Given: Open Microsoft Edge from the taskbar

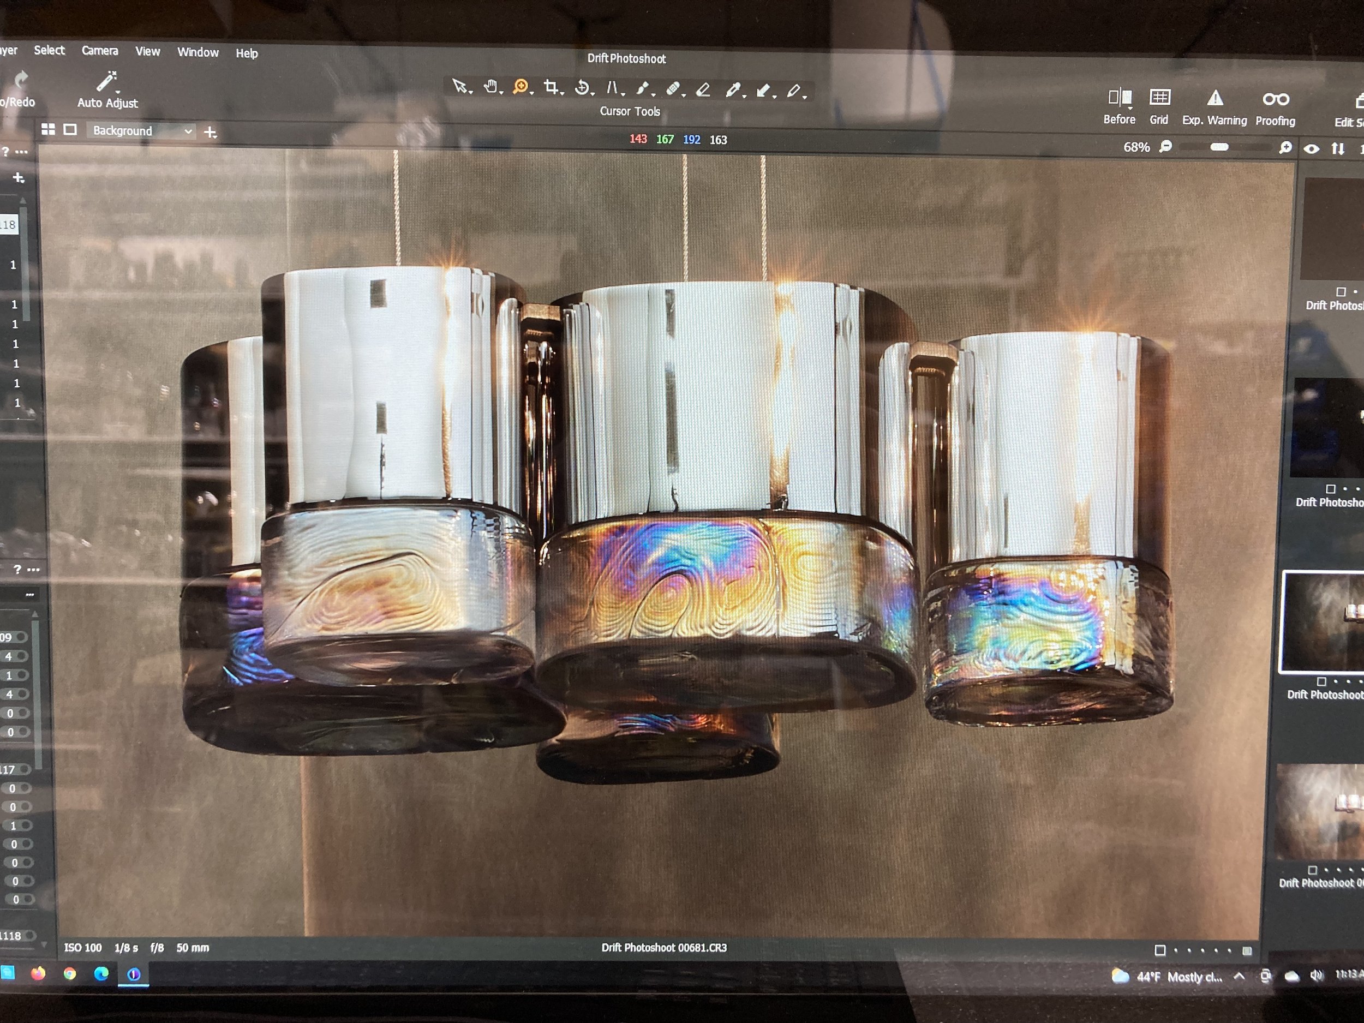Looking at the screenshot, I should point(101,974).
